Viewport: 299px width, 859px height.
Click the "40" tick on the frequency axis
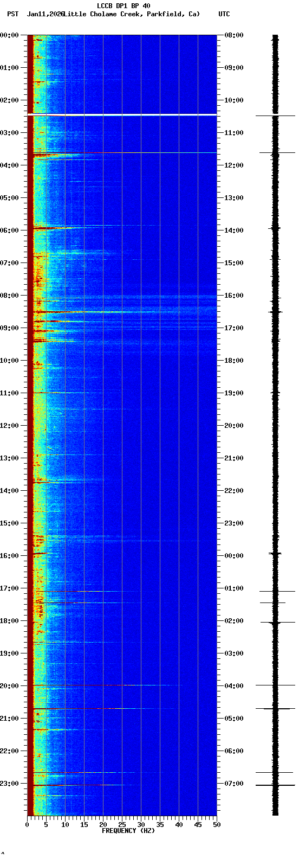click(x=179, y=825)
